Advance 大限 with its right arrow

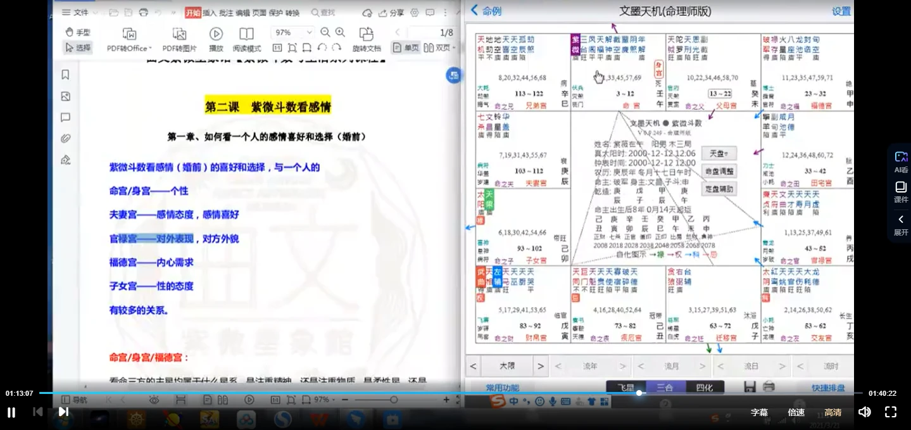pos(541,366)
